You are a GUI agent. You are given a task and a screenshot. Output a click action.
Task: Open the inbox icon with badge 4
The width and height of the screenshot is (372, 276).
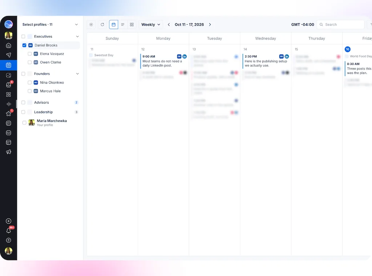pyautogui.click(x=9, y=85)
